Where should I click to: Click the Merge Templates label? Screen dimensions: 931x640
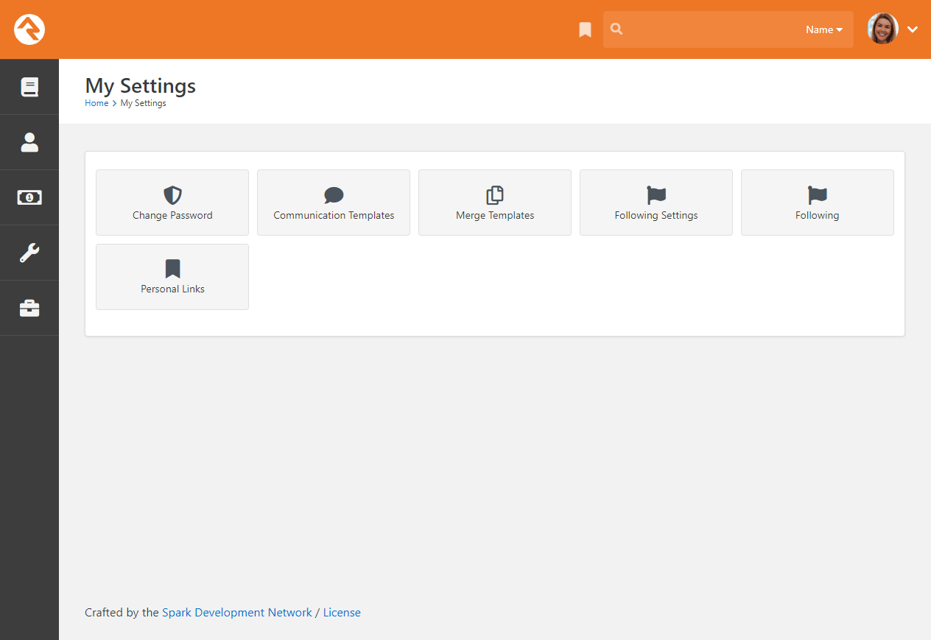click(x=495, y=216)
